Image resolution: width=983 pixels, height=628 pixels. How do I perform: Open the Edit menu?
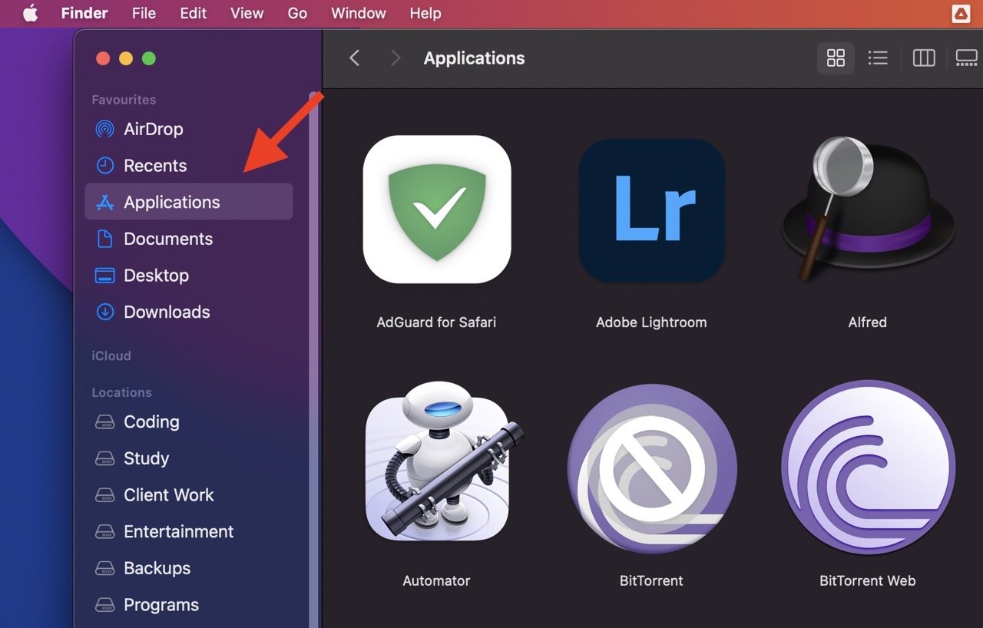193,13
